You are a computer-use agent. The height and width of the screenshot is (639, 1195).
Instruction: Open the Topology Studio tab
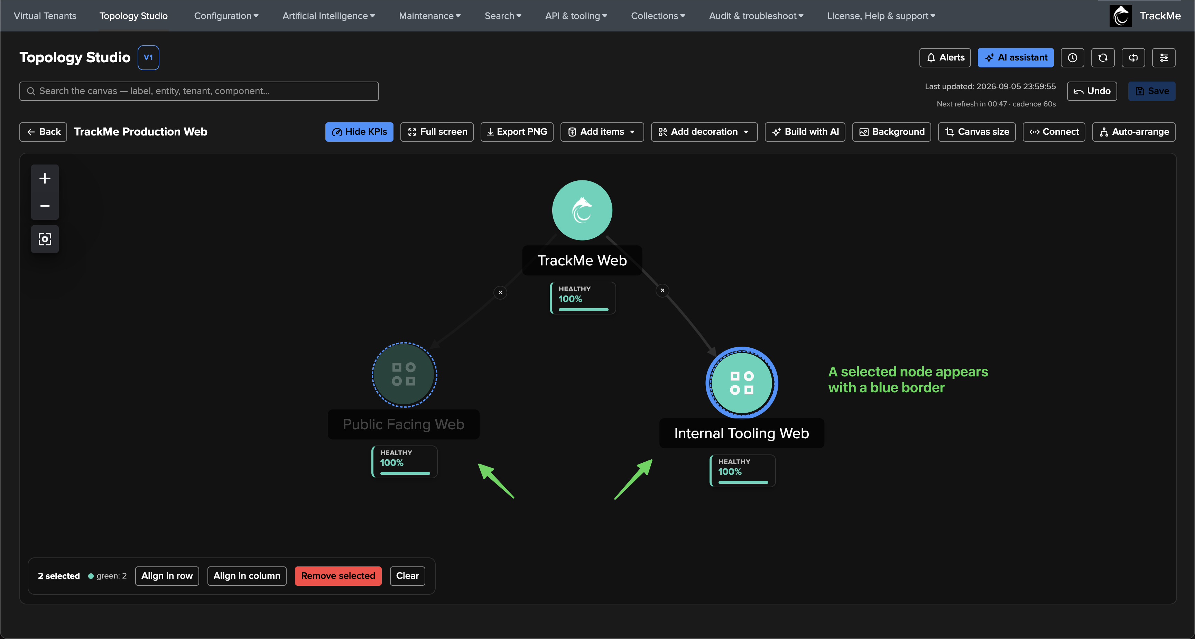tap(133, 16)
